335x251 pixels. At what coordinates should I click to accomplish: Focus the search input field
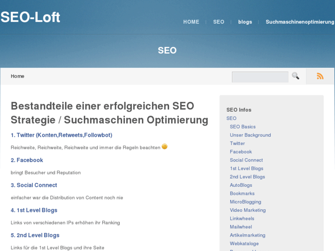[260, 77]
